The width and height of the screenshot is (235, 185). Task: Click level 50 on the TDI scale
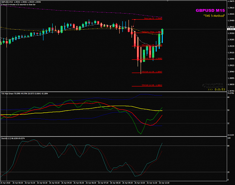click(228, 110)
